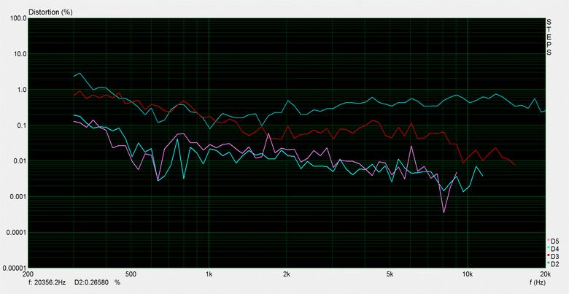Click the 1.0 y-axis value
The image size is (569, 294).
(21, 90)
